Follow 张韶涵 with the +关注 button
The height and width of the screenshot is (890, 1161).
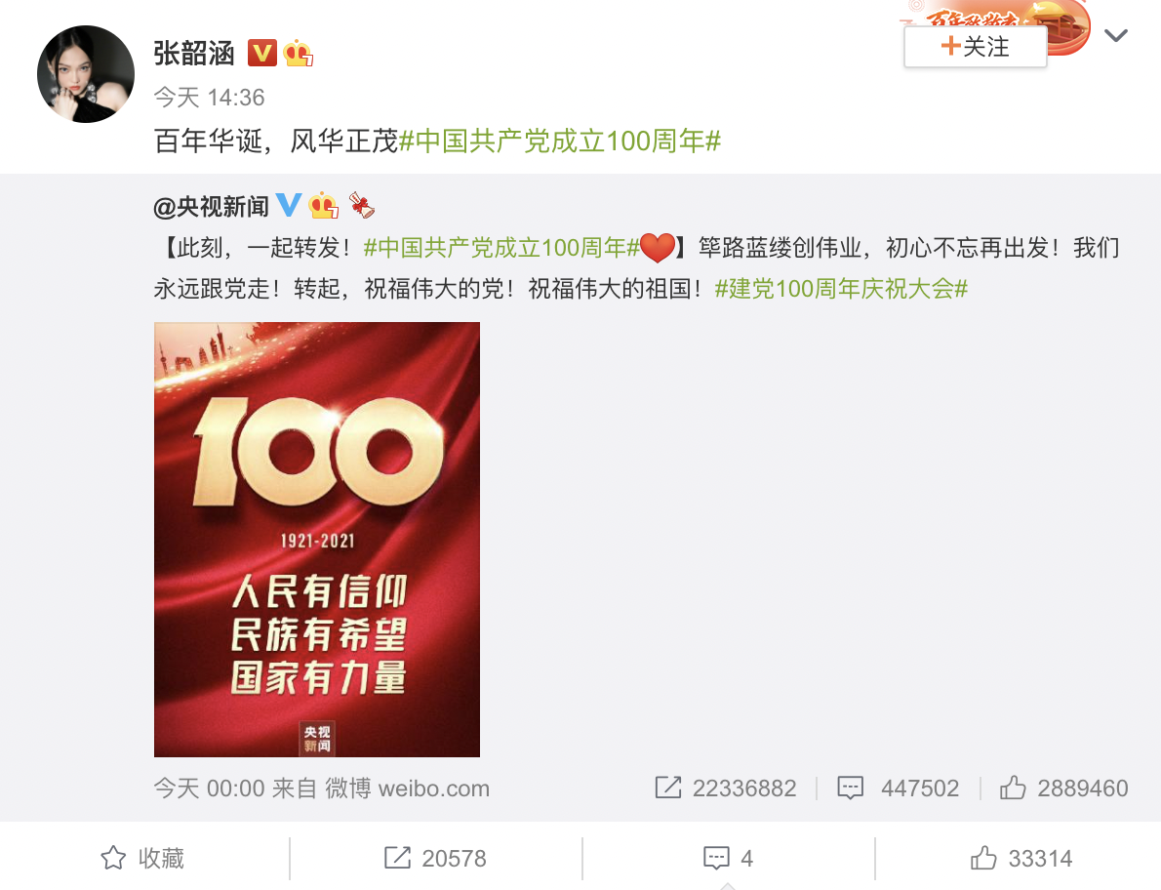click(x=976, y=47)
